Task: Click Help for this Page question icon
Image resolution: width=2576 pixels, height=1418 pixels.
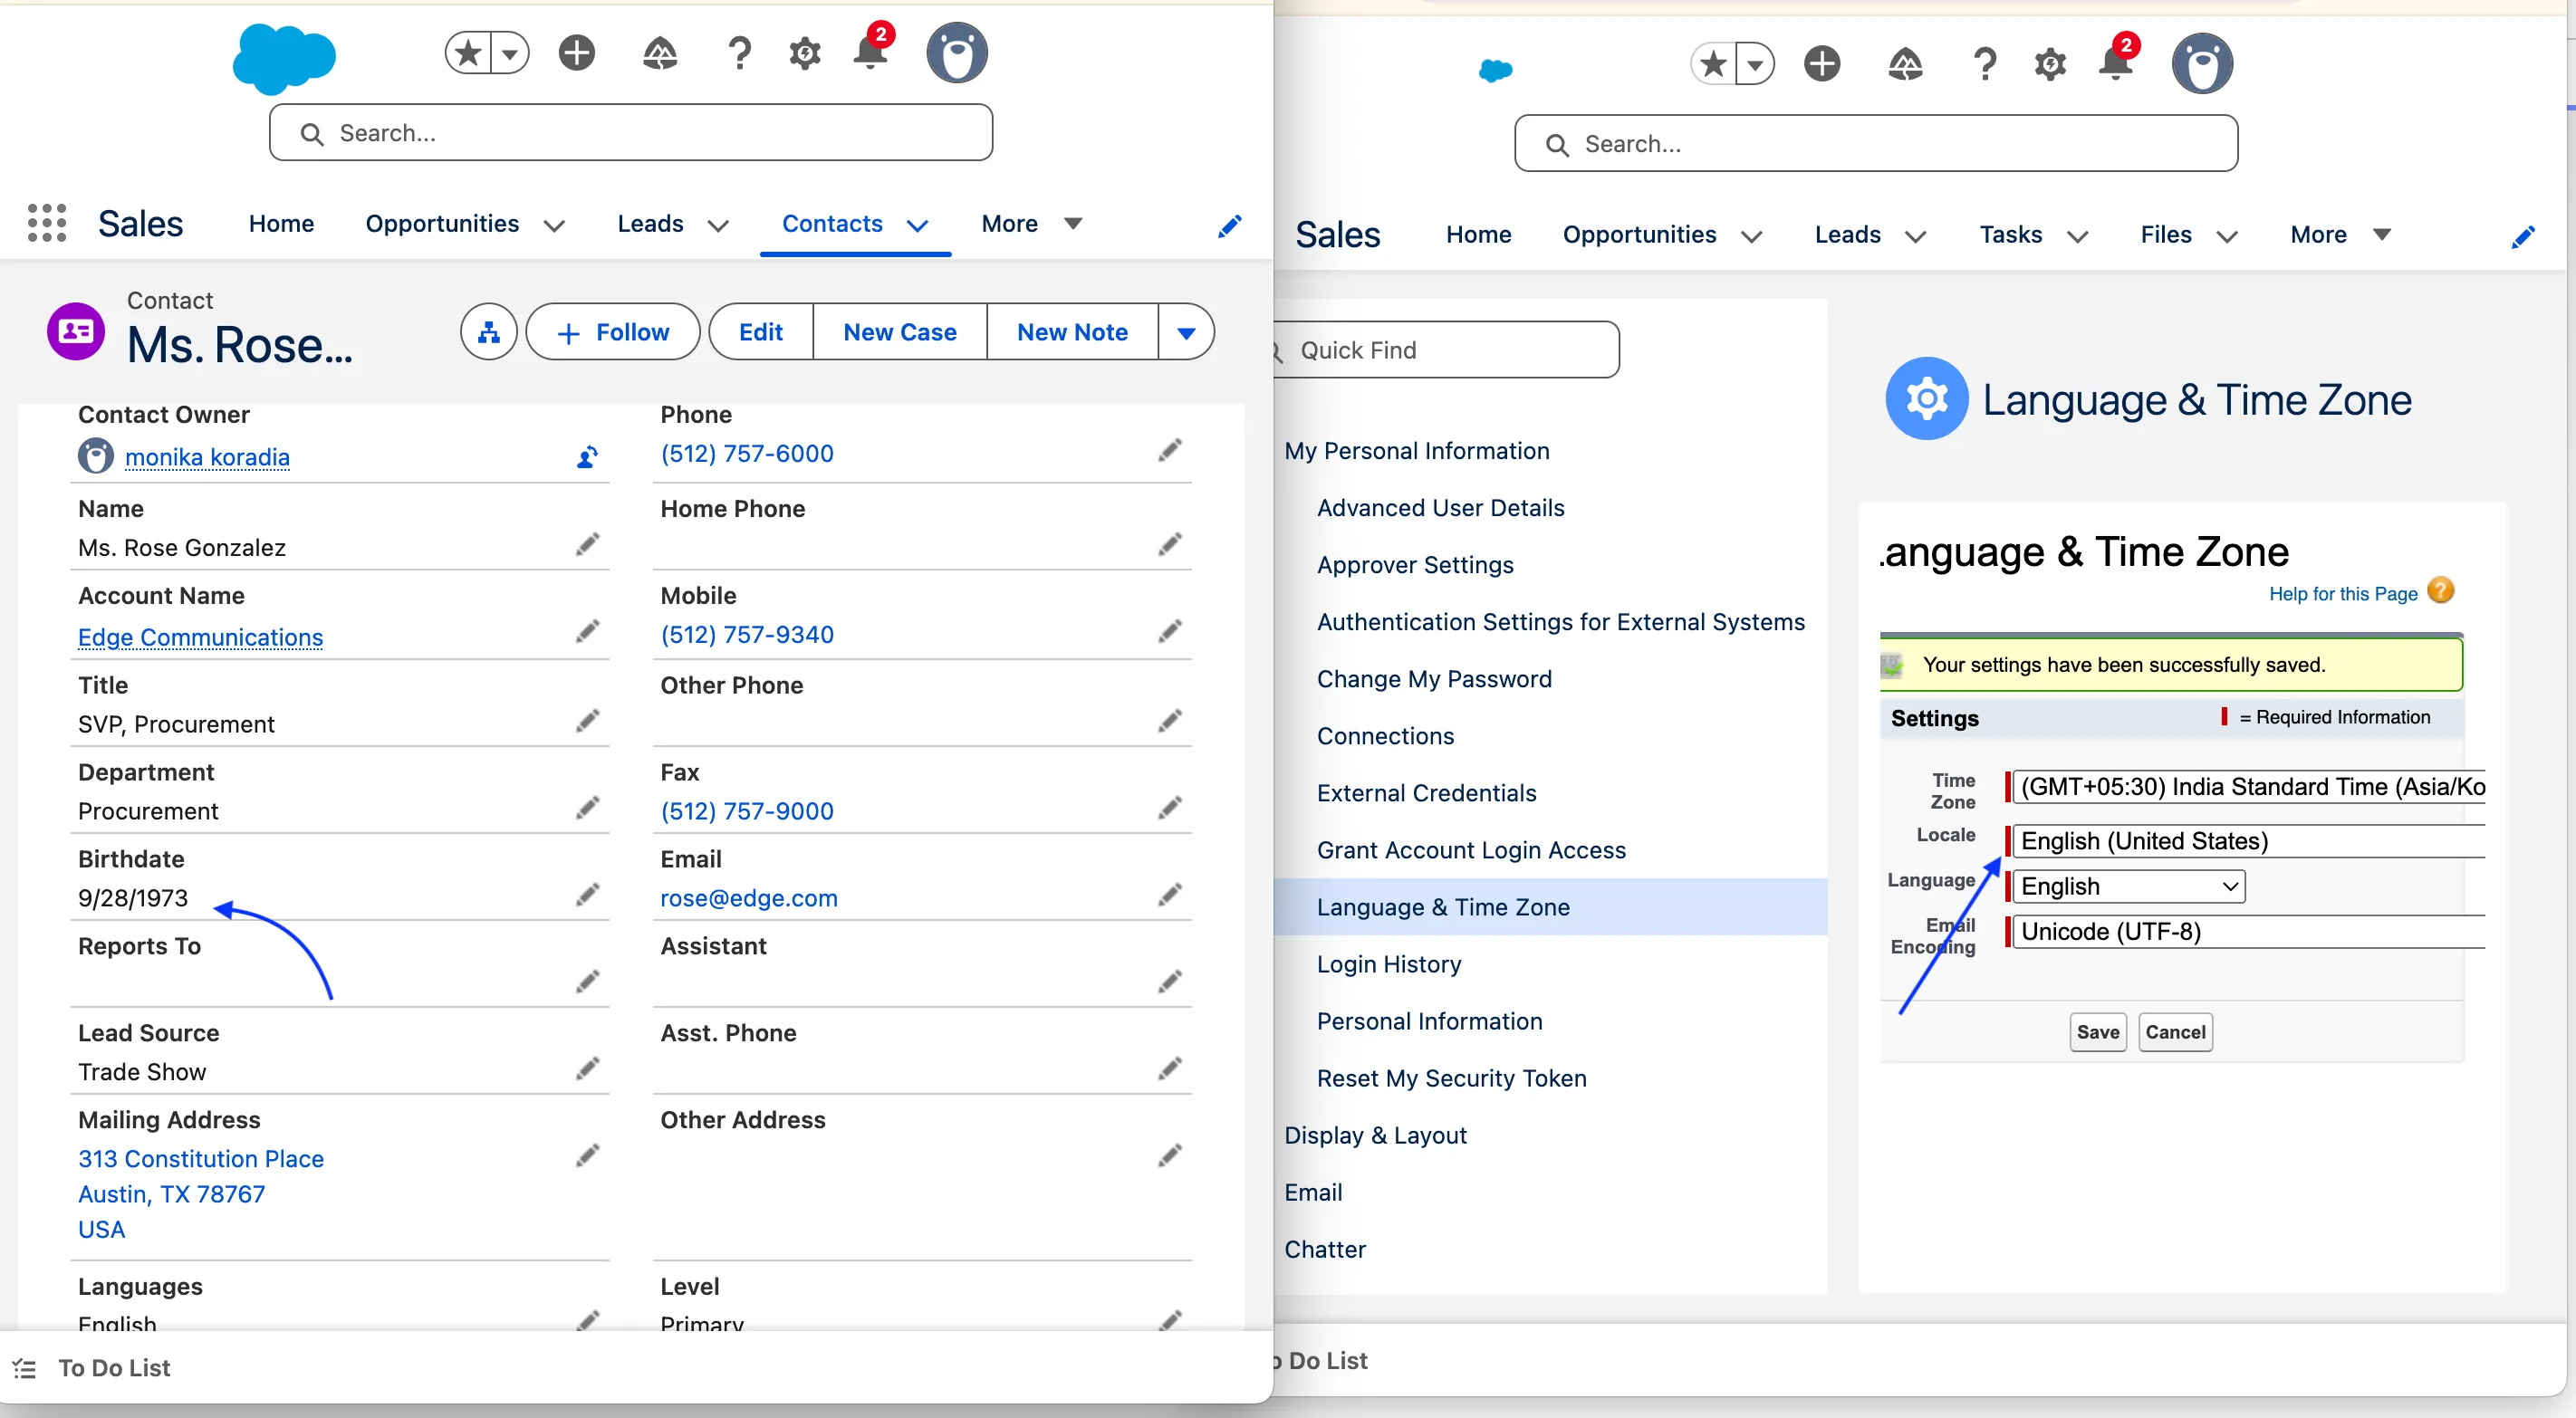Action: coord(2440,592)
